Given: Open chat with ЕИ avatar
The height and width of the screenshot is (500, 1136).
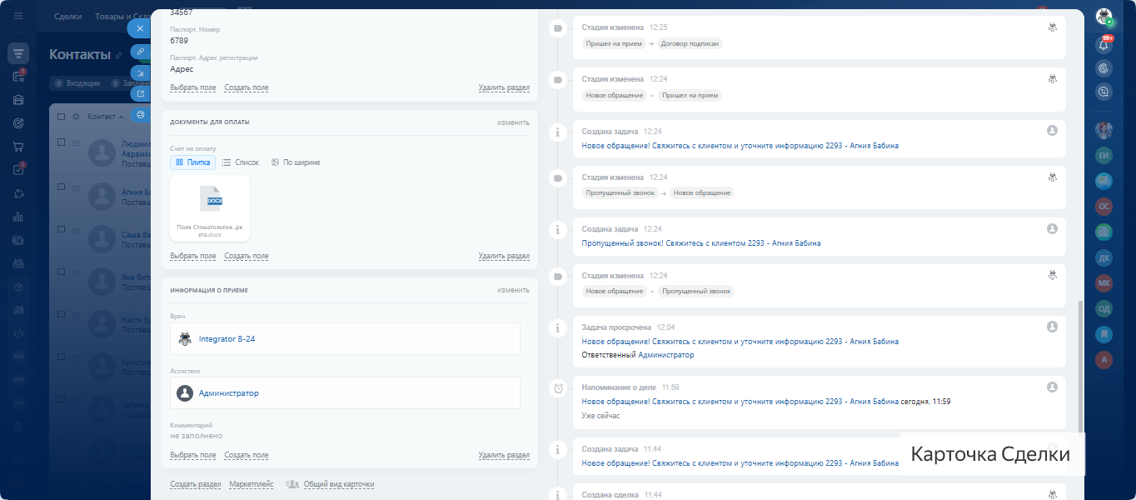Looking at the screenshot, I should point(1104,155).
